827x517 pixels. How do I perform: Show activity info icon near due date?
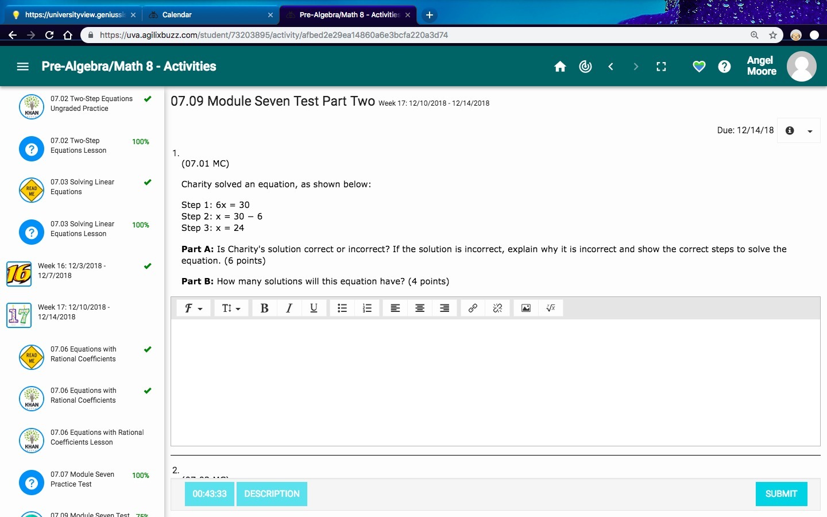tap(790, 130)
